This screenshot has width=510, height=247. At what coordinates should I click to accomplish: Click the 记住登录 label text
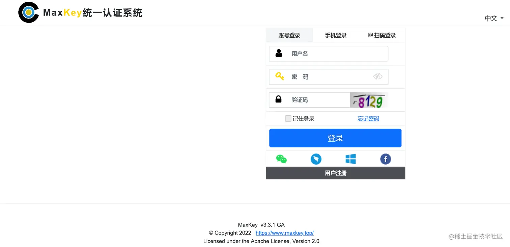304,118
